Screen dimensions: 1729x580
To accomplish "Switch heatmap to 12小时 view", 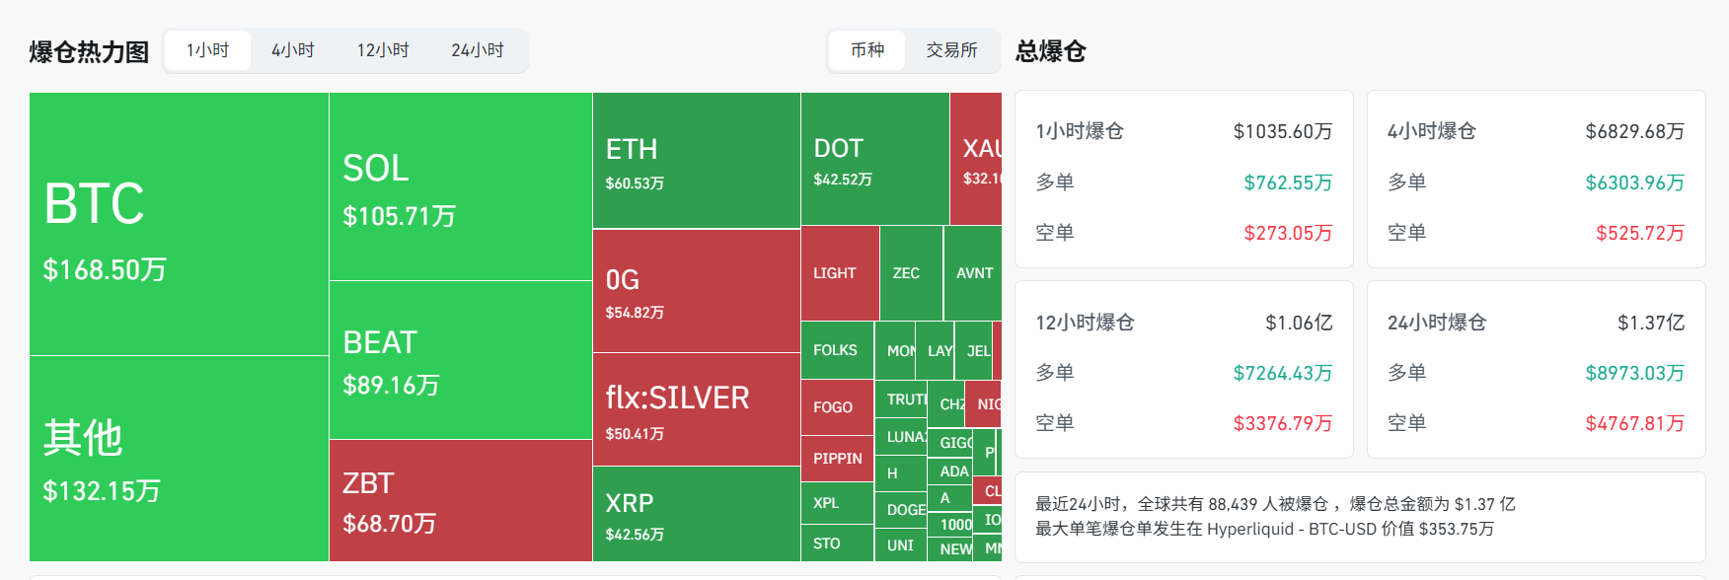I will (x=383, y=50).
